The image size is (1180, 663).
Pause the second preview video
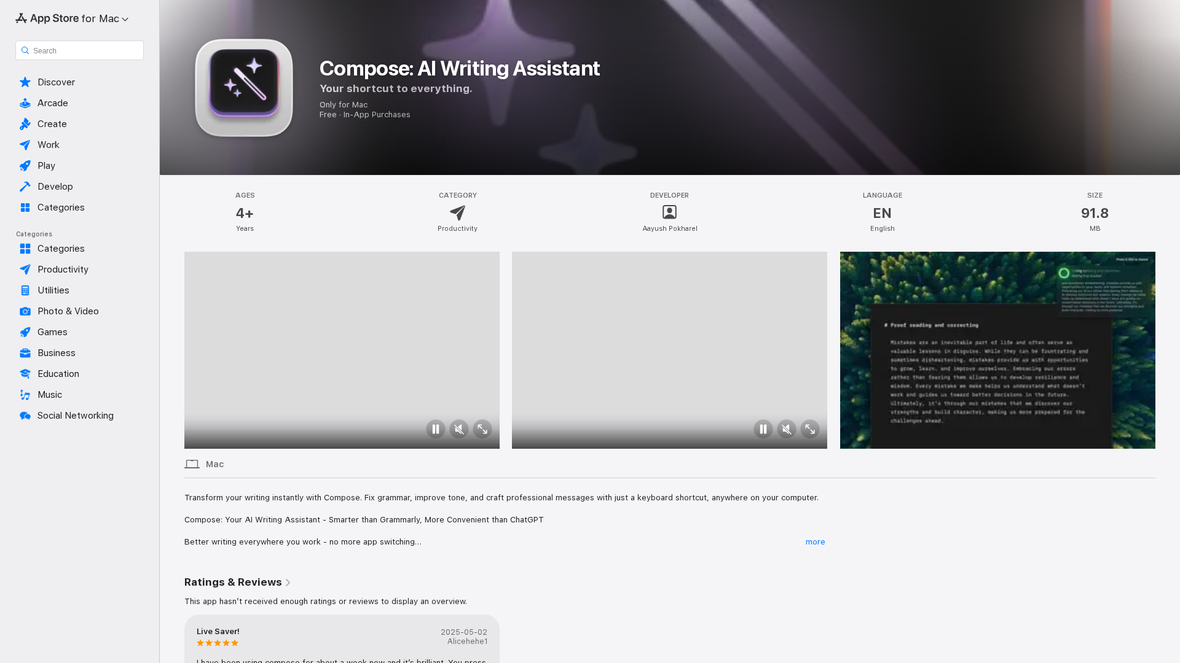763,429
